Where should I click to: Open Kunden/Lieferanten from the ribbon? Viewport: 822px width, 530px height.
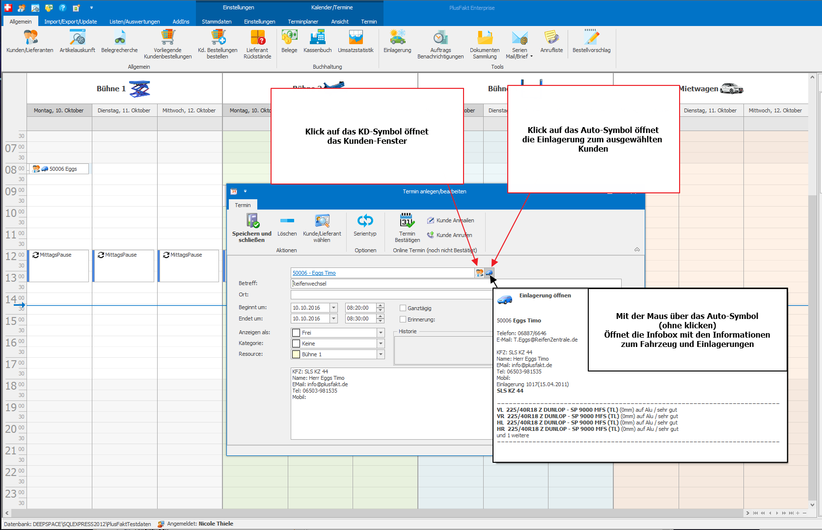pos(30,41)
